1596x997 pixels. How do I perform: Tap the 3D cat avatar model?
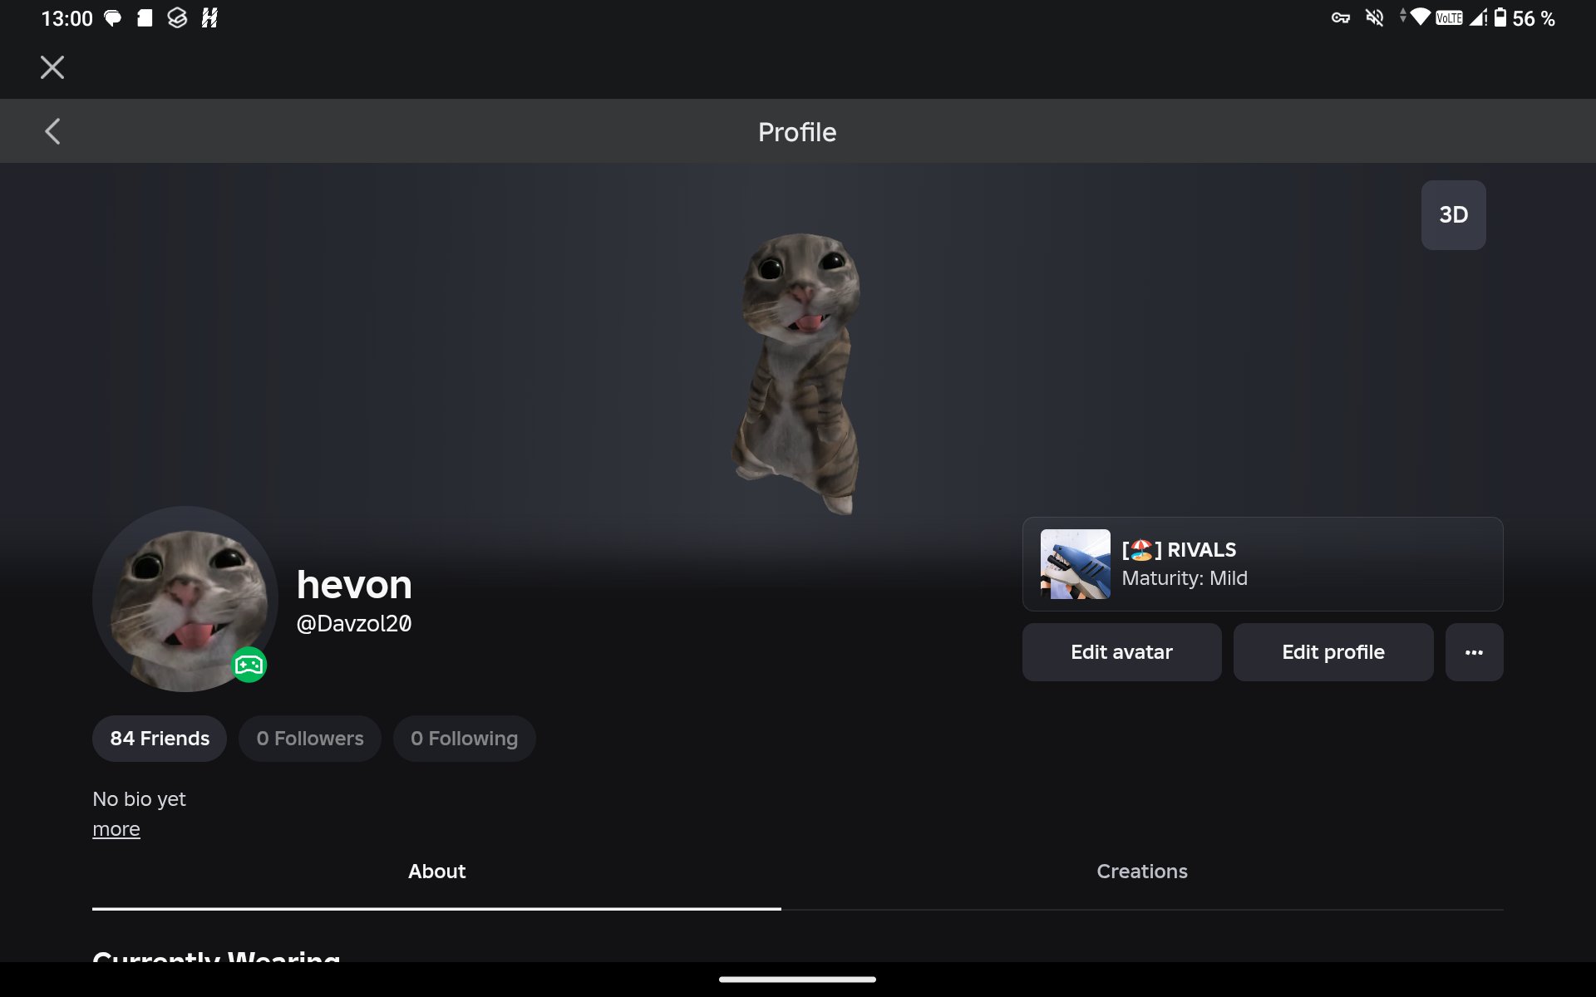click(798, 373)
